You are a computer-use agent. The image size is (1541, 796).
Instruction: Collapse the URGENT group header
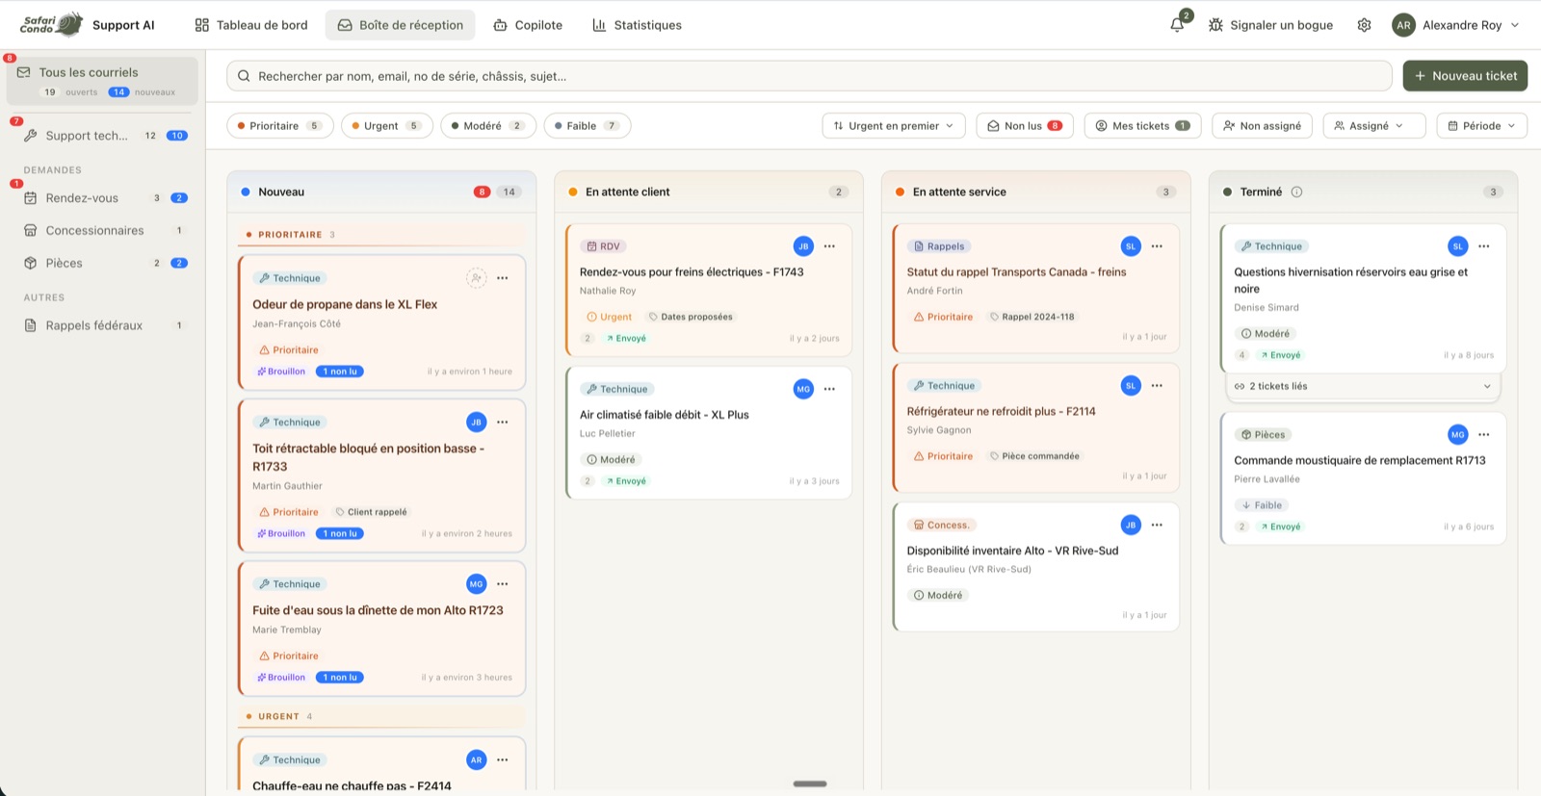tap(382, 716)
